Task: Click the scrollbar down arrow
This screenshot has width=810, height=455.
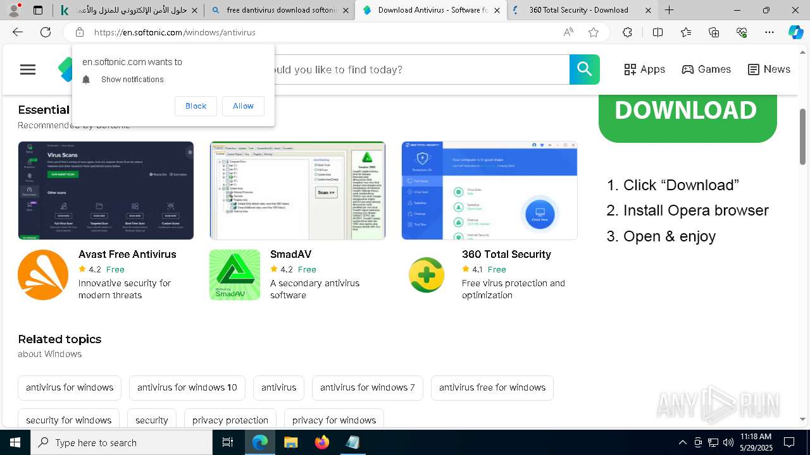Action: click(x=803, y=419)
